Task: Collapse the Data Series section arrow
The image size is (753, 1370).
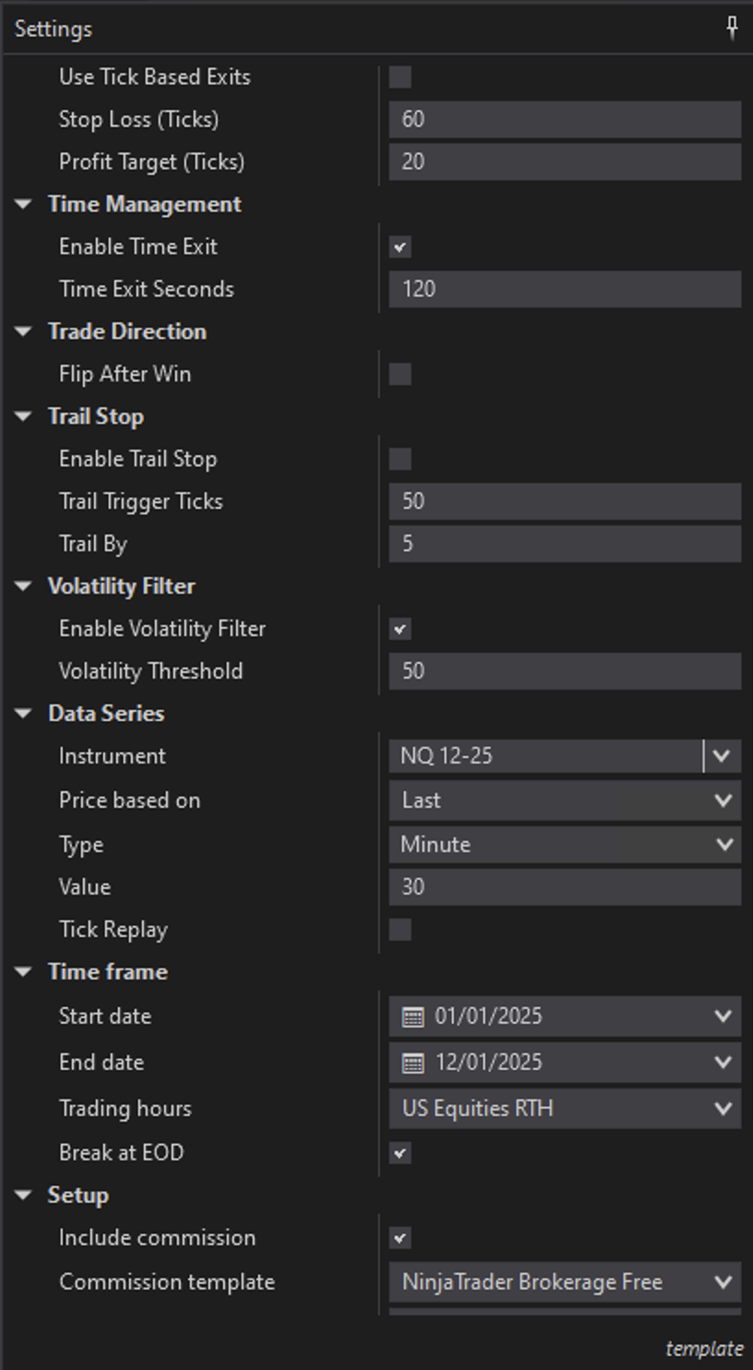Action: coord(24,714)
